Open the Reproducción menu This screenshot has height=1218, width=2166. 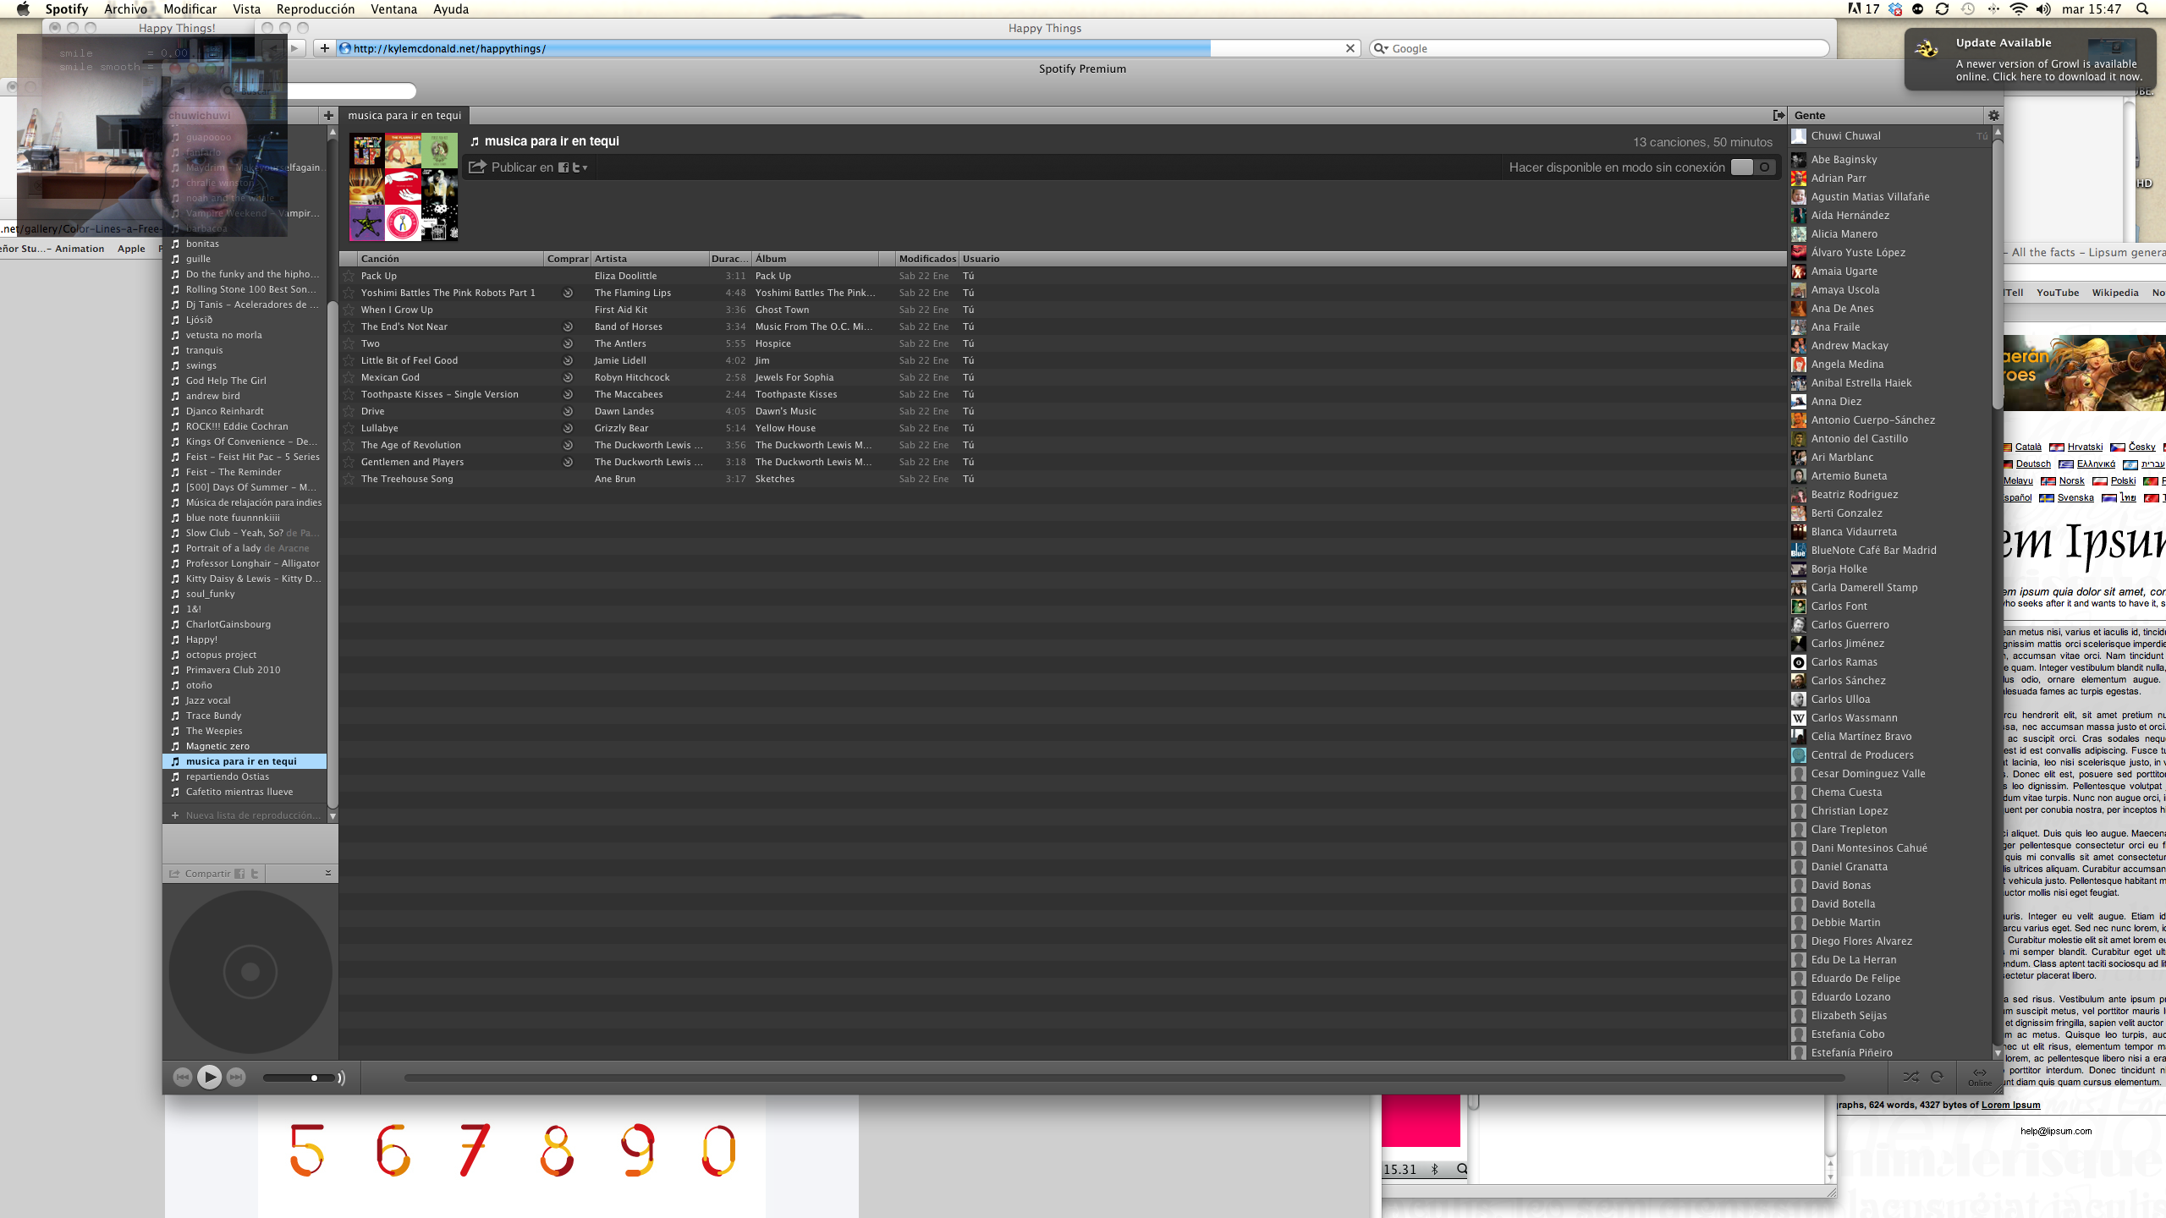tap(315, 9)
